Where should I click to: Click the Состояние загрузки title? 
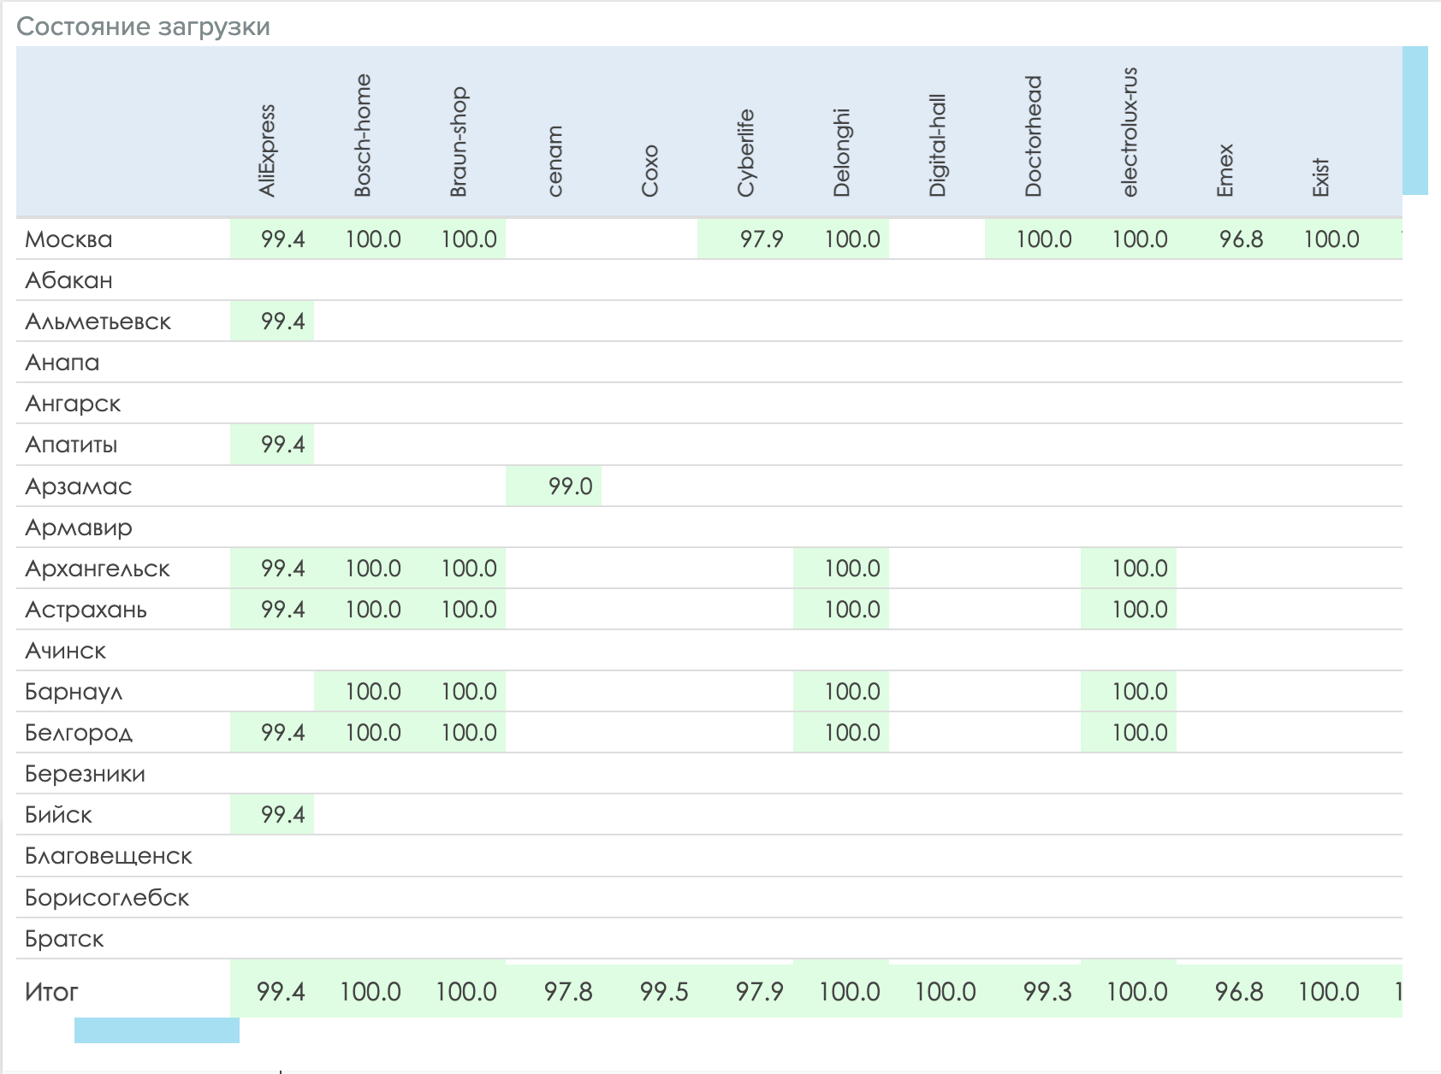coord(144,27)
